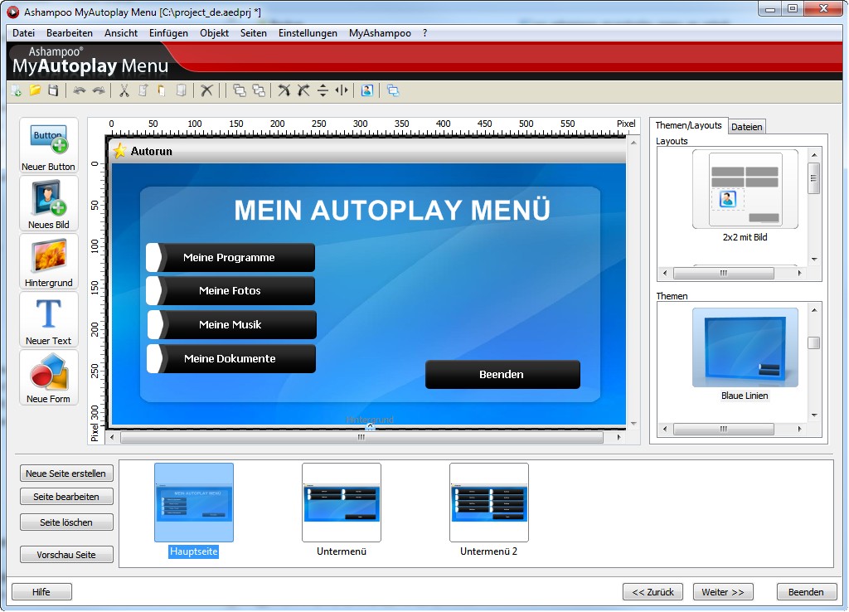
Task: Select Meine Dokumente button on canvas
Action: pyautogui.click(x=231, y=358)
